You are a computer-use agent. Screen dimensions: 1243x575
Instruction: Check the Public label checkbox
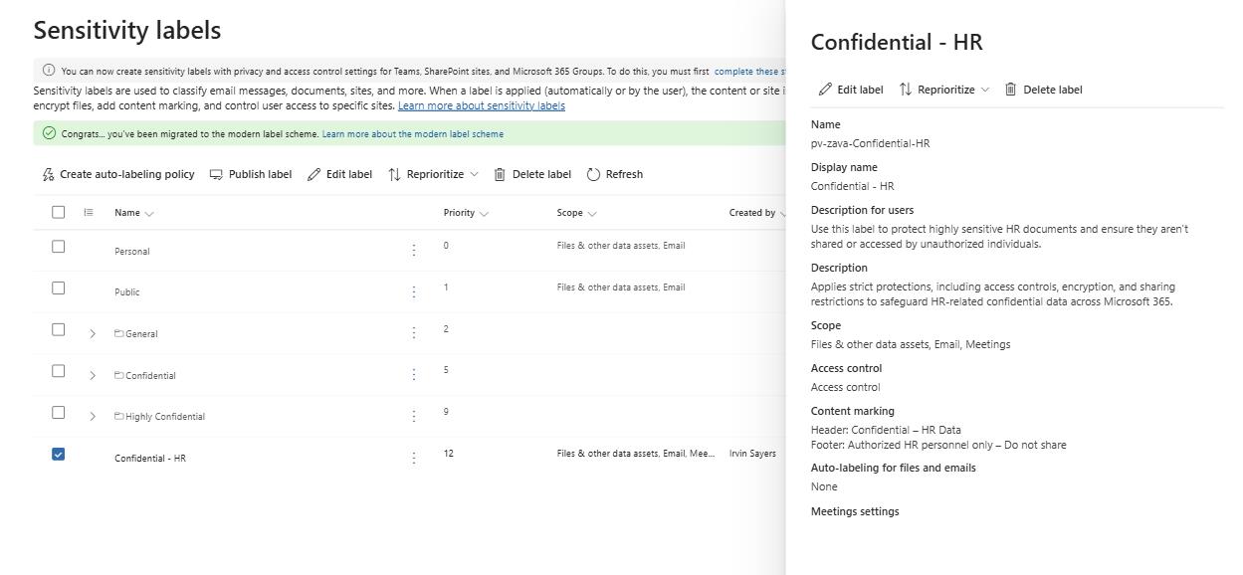click(x=58, y=288)
